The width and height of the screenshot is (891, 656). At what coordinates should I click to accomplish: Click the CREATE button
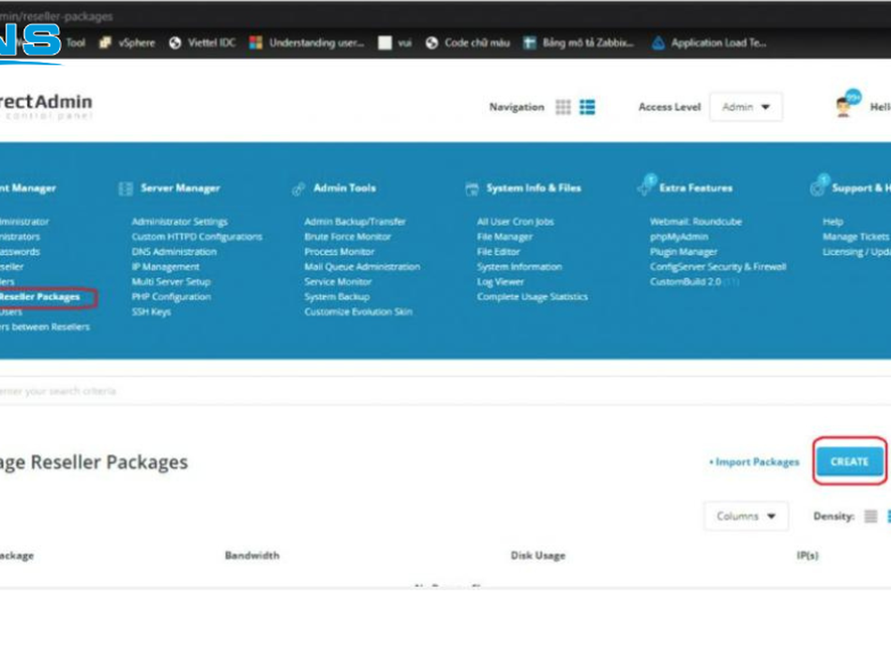[x=849, y=461]
